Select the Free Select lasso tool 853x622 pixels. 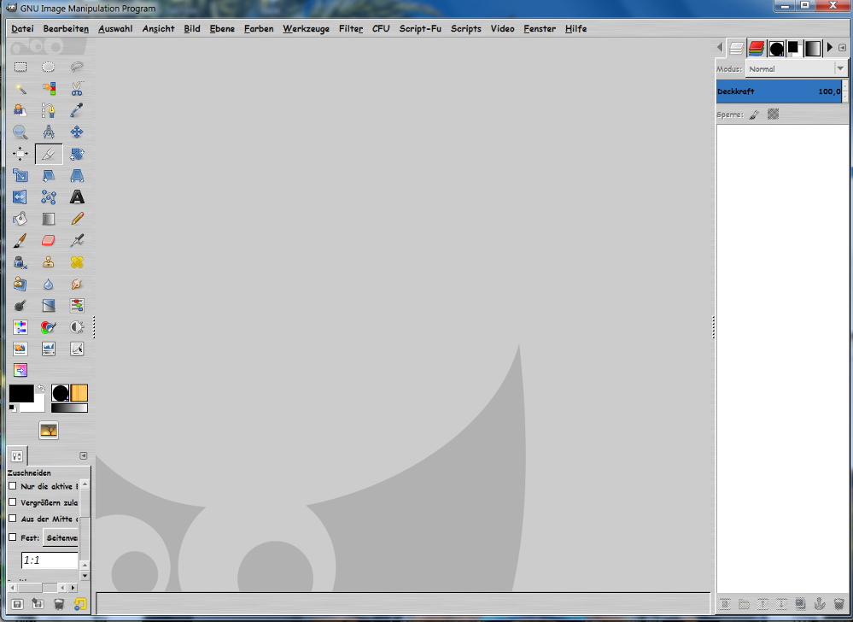77,67
